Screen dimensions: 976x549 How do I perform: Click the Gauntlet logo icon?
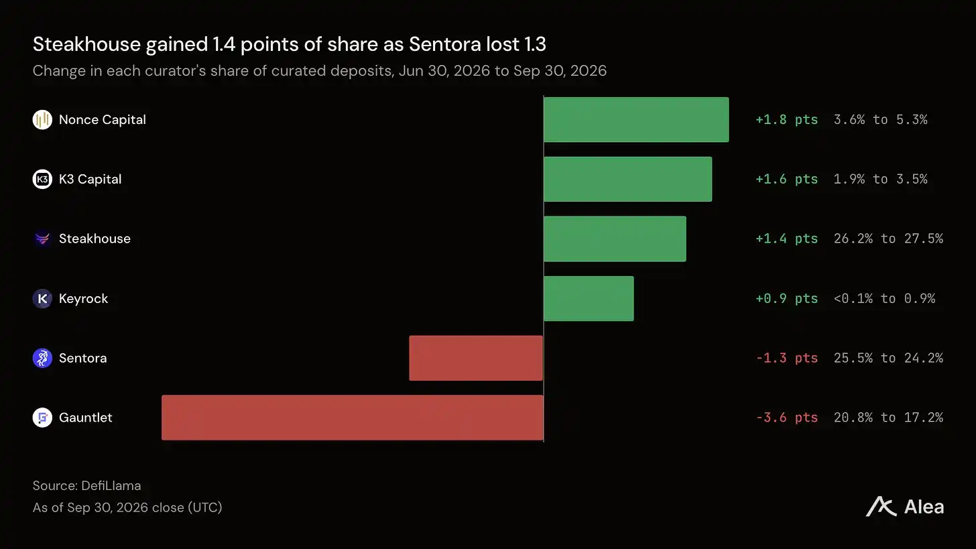tap(42, 418)
